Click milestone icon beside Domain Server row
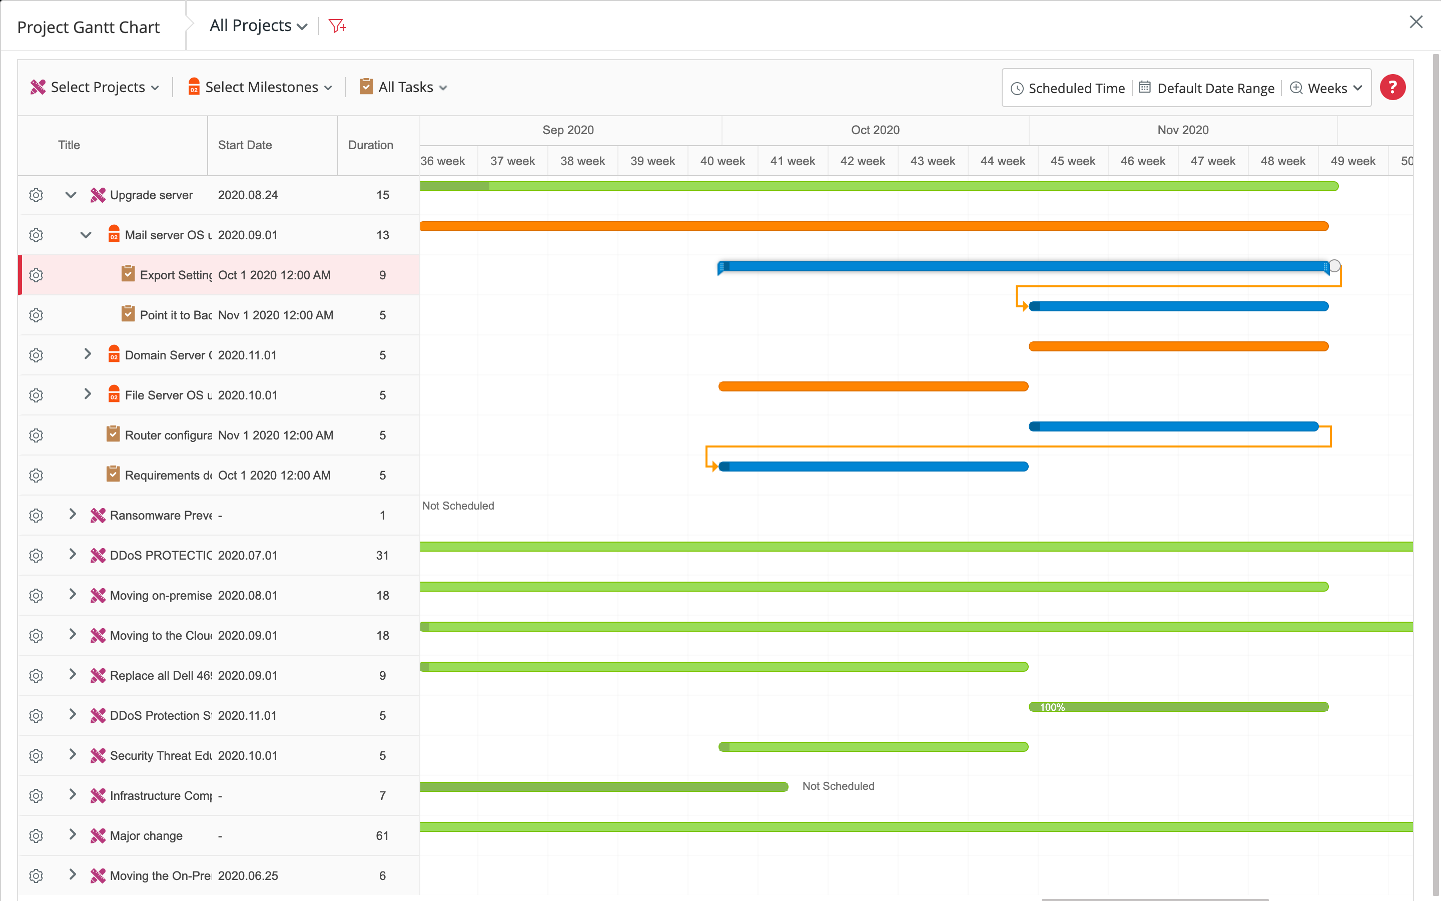1441x901 pixels. pyautogui.click(x=114, y=354)
